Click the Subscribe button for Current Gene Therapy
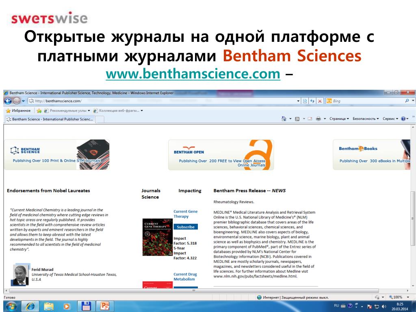The width and height of the screenshot is (416, 312). click(186, 227)
